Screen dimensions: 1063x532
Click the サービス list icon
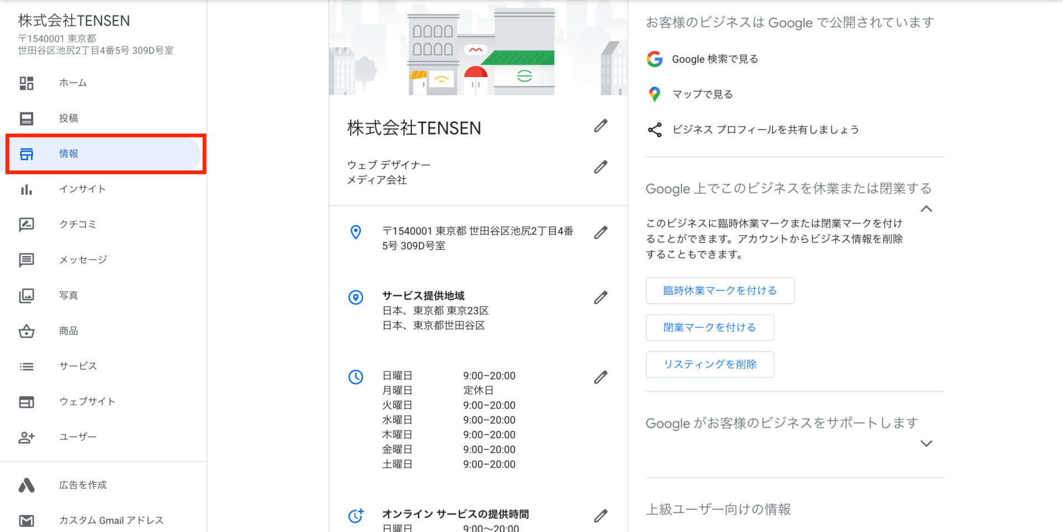click(27, 366)
